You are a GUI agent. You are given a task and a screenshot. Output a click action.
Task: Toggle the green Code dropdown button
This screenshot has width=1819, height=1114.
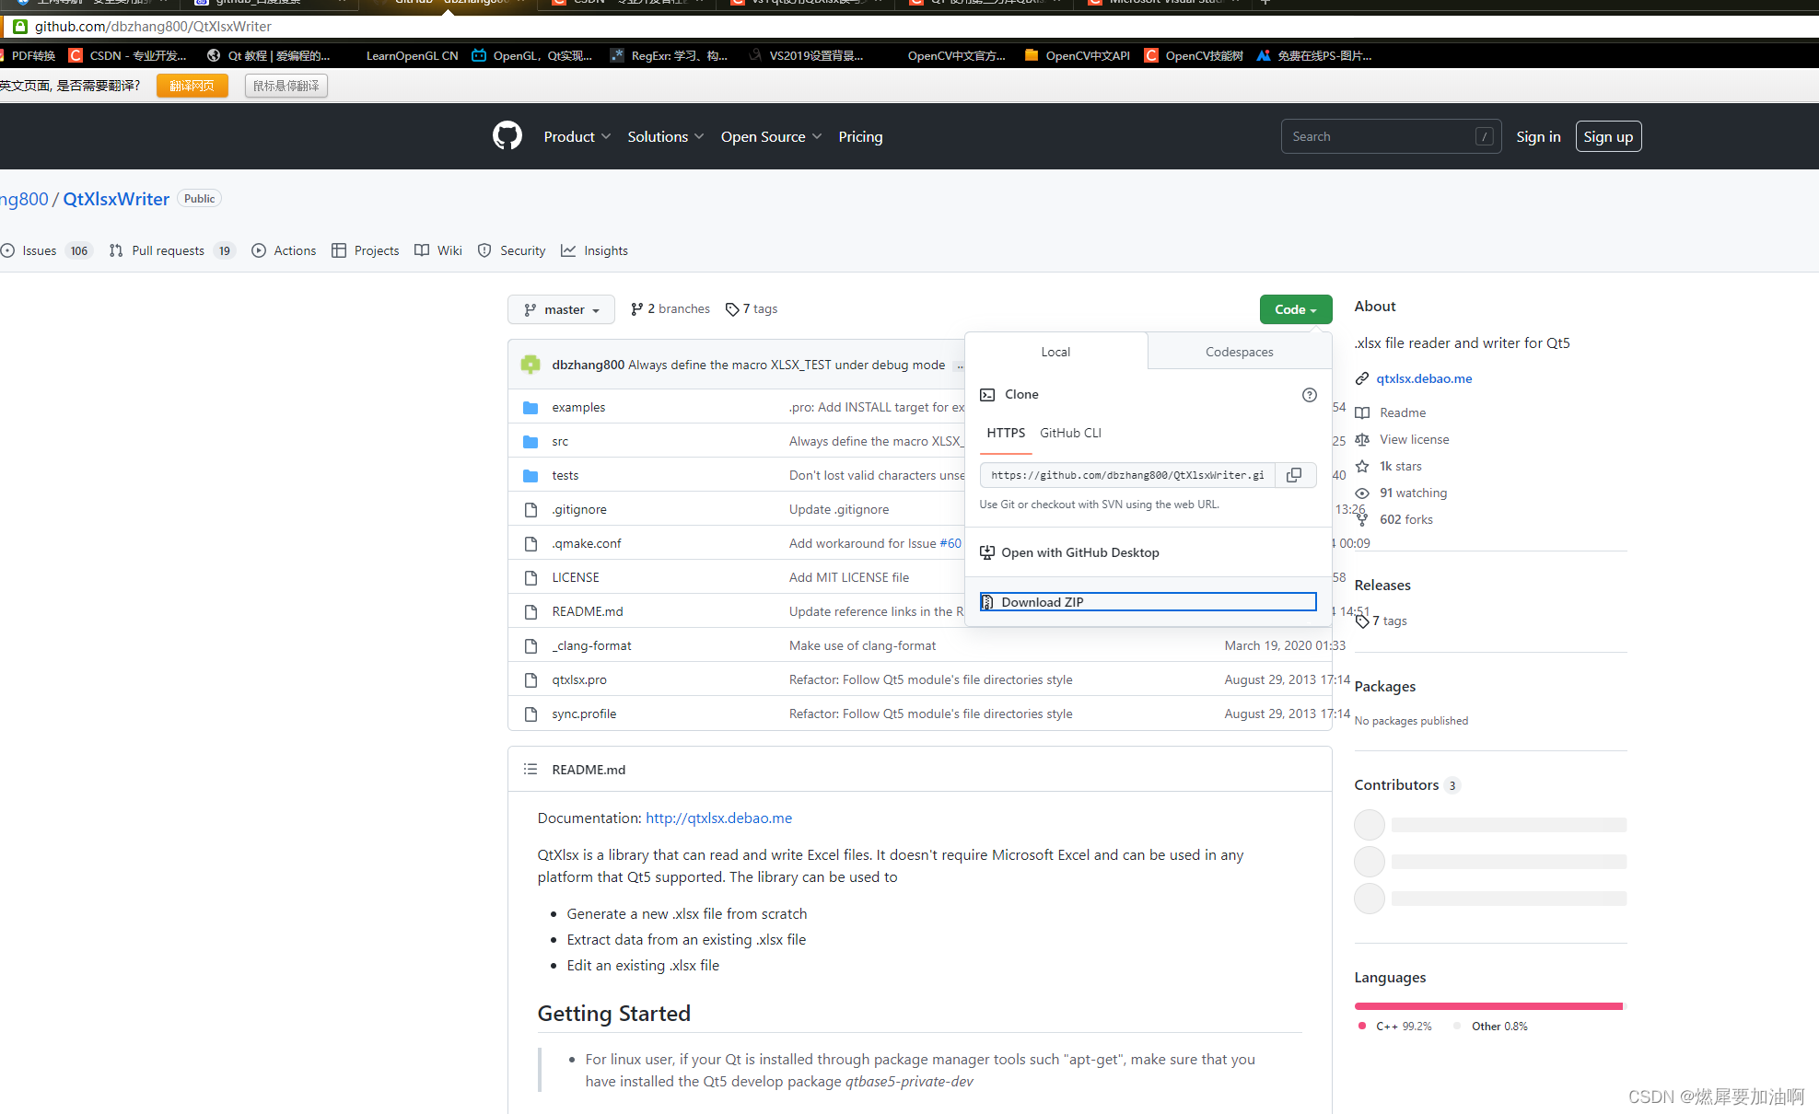pos(1296,309)
